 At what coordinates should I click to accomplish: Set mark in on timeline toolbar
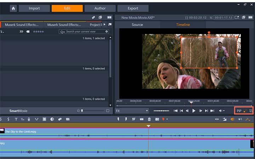click(x=118, y=119)
